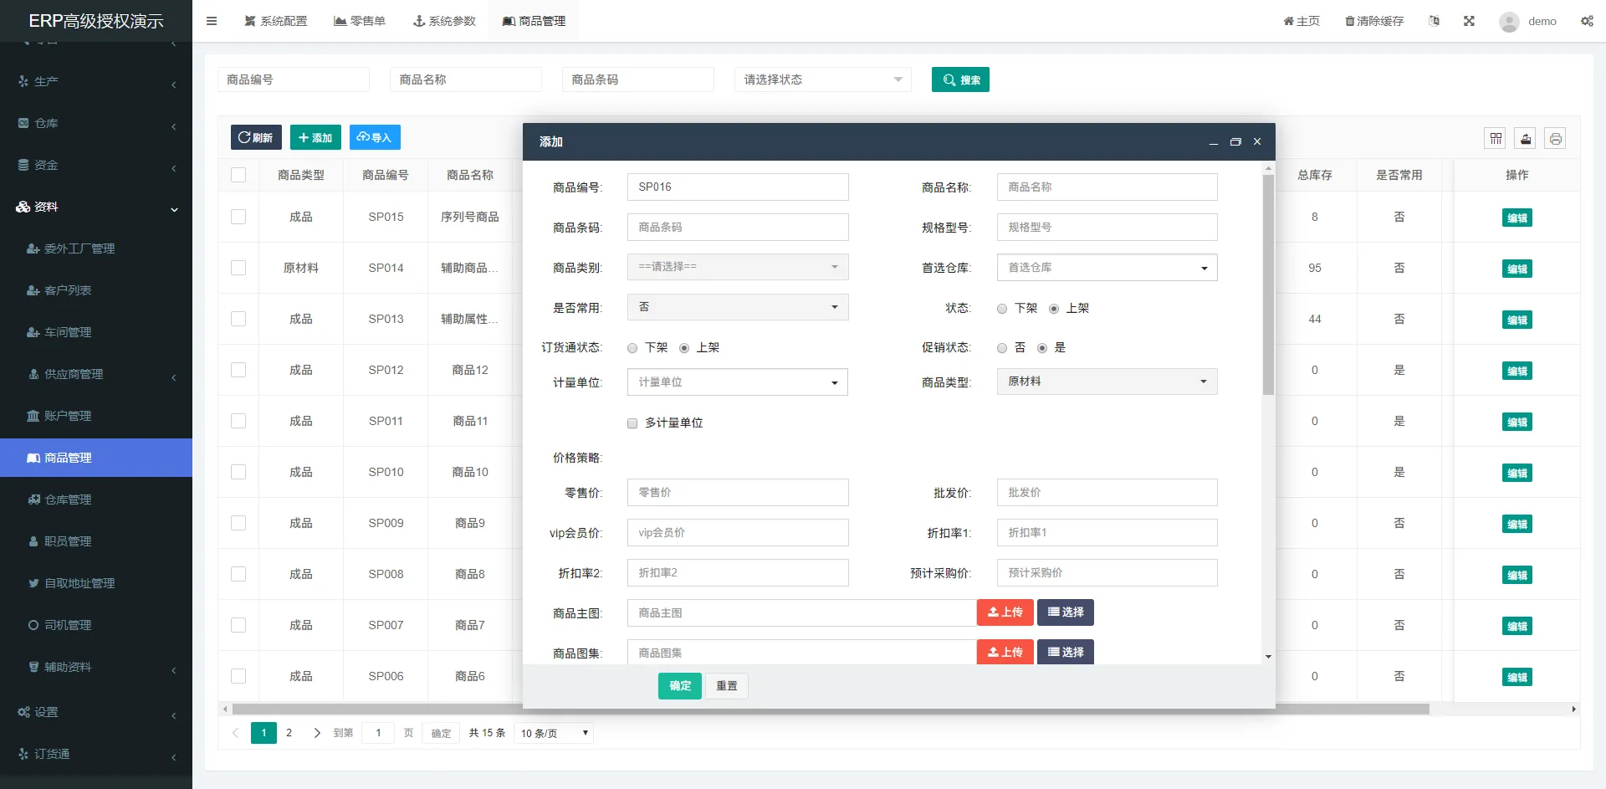The width and height of the screenshot is (1606, 789).
Task: Open the column settings icon above the table
Action: point(1495,138)
